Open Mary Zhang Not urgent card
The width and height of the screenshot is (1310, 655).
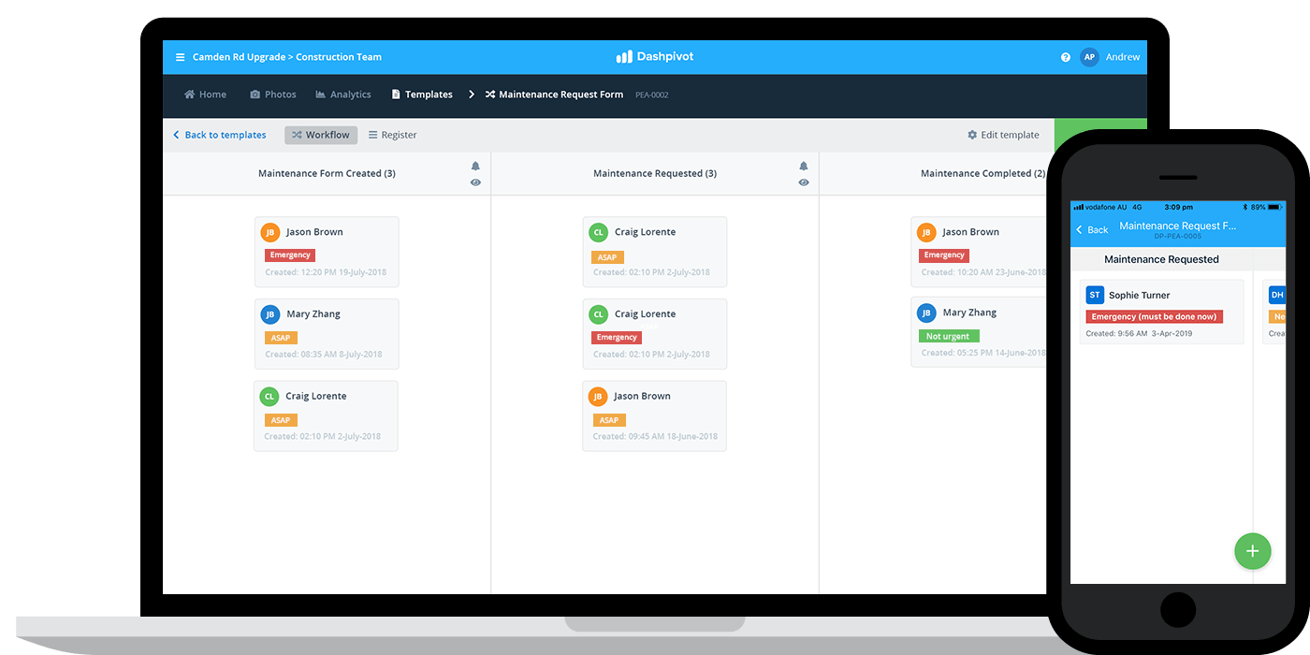979,332
